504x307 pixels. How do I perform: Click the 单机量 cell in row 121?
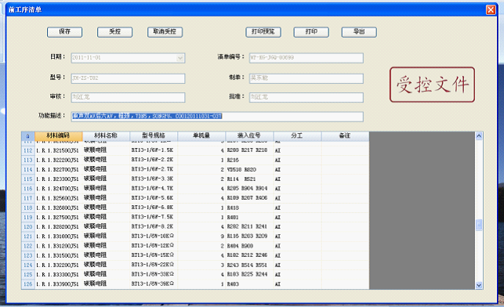click(x=201, y=237)
